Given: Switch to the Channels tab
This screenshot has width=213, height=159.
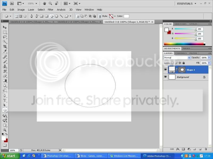Looking at the screenshot, I should (x=181, y=53).
